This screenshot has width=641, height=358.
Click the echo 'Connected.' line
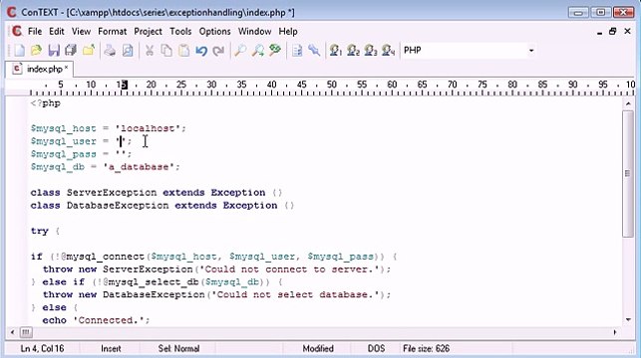point(96,320)
